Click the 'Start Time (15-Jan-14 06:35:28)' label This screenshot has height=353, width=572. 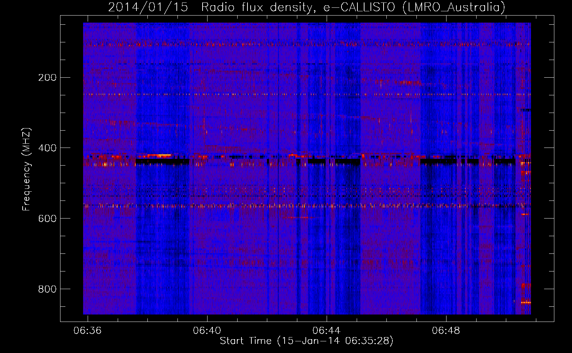click(x=307, y=341)
